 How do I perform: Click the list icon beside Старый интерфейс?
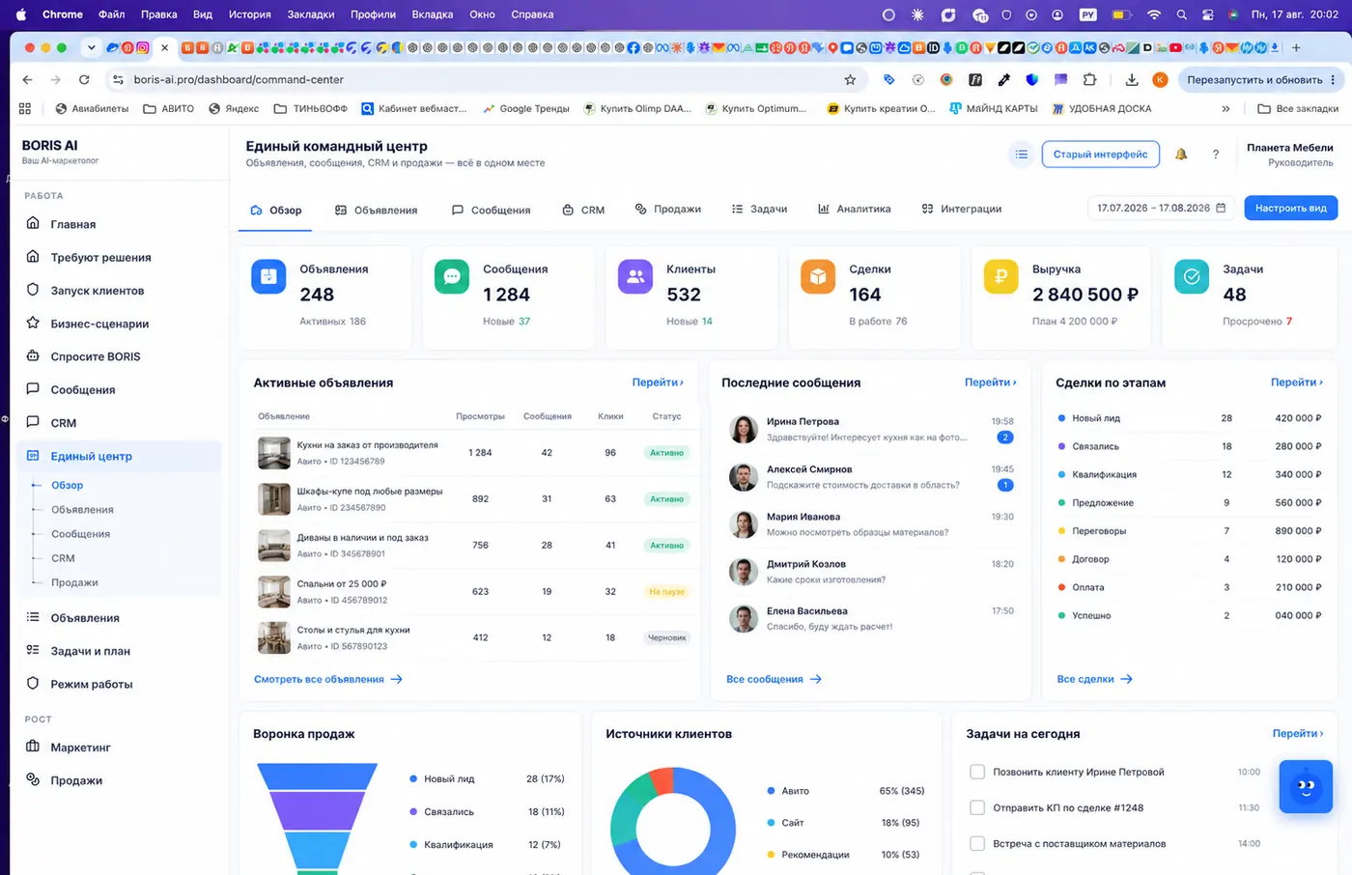click(1021, 155)
